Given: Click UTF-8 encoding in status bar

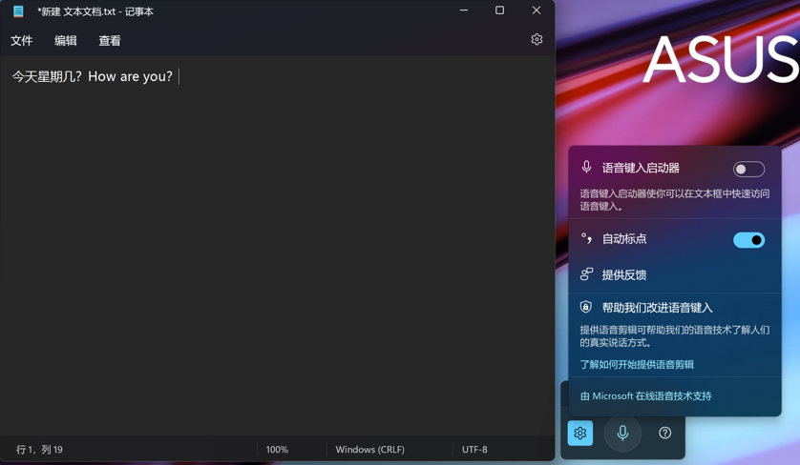Looking at the screenshot, I should [474, 449].
